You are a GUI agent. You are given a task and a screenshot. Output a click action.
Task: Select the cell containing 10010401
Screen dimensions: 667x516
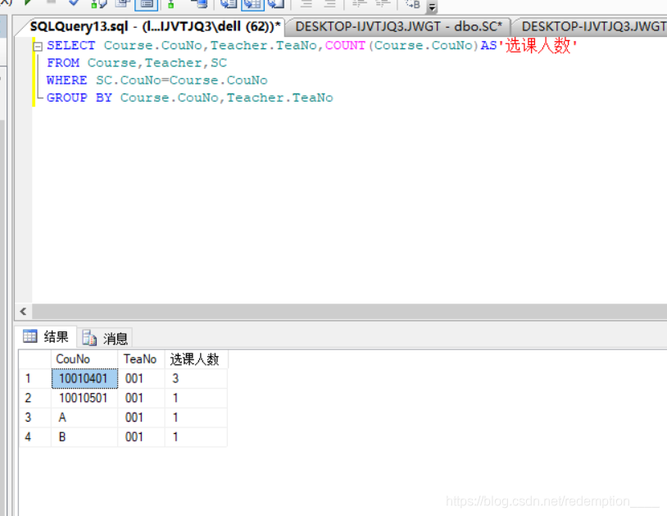point(84,378)
